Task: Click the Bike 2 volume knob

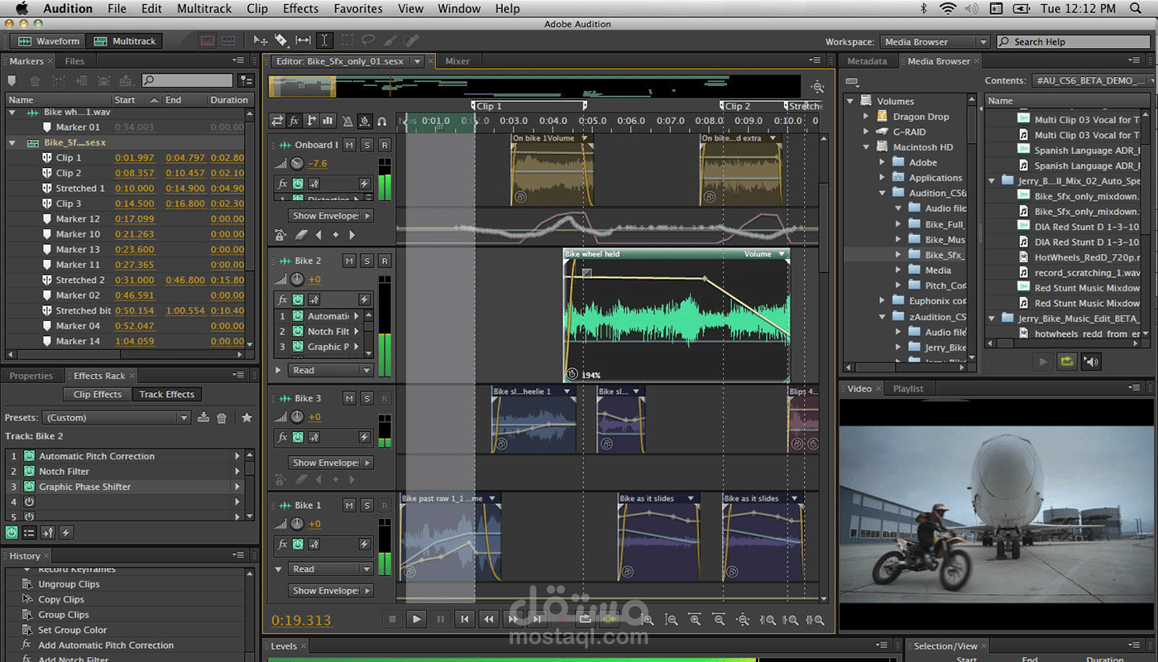Action: click(297, 280)
